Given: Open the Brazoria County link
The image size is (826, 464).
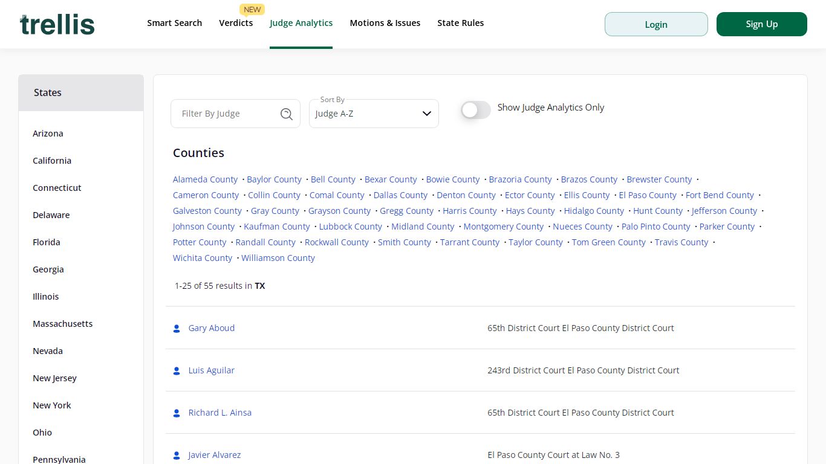Looking at the screenshot, I should coord(520,179).
